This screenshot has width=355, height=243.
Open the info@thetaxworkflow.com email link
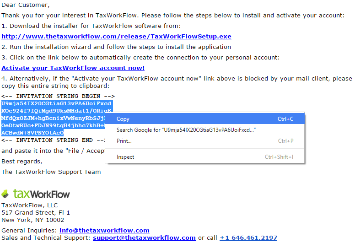coord(104,230)
